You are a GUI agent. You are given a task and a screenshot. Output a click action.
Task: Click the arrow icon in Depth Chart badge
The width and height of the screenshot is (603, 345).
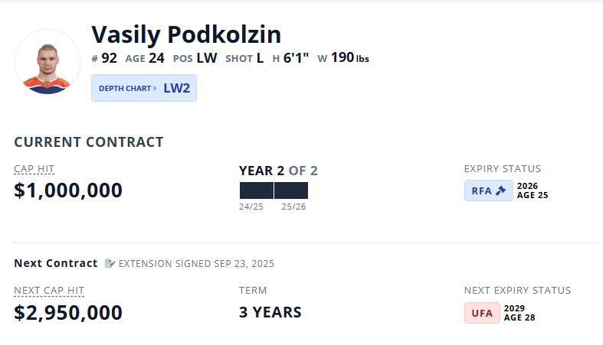(155, 88)
